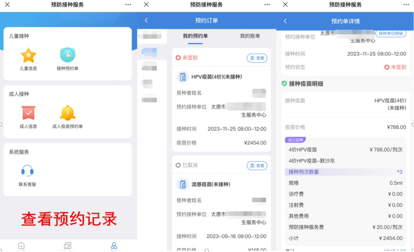Tap the vaccine bottle icon beside HPV疫苗(4价)
Image resolution: width=414 pixels, height=252 pixels.
183,77
